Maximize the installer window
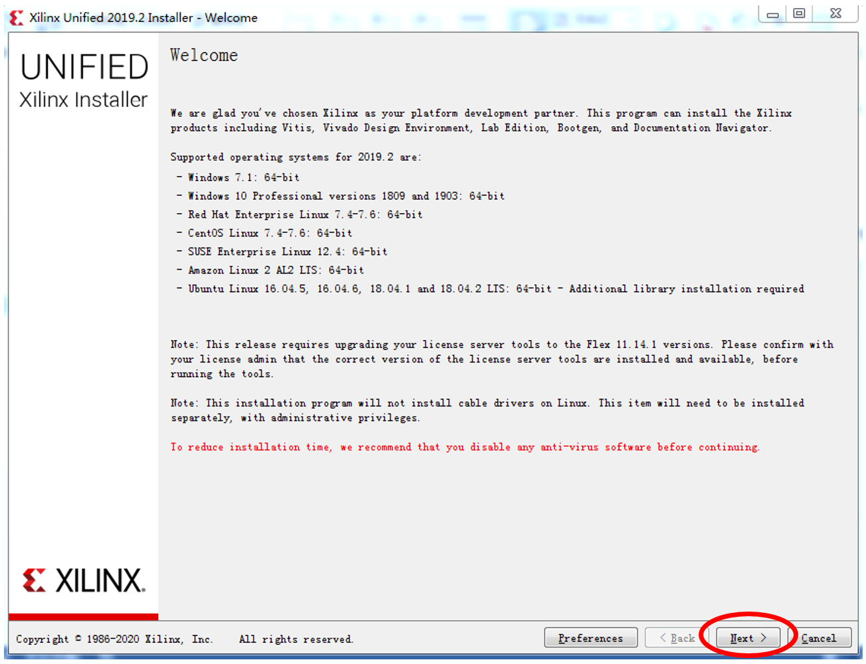This screenshot has height=664, width=866. point(799,13)
